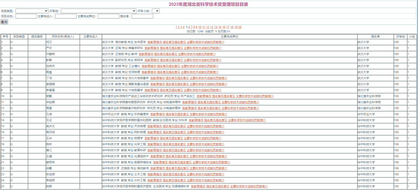Open 受教育情况 in the 耳鼻咽喉科学 row
Image resolution: width=418 pixels, height=190 pixels.
point(198,186)
